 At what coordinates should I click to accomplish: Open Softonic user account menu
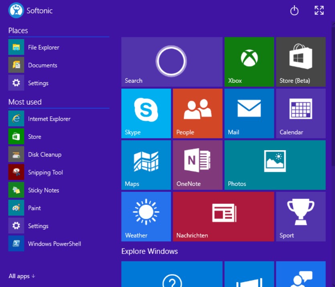[x=30, y=11]
